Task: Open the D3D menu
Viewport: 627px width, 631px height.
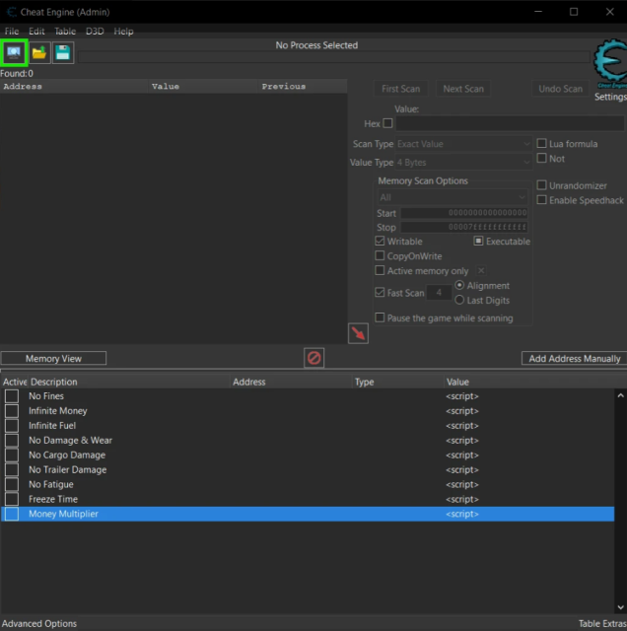Action: (x=95, y=32)
